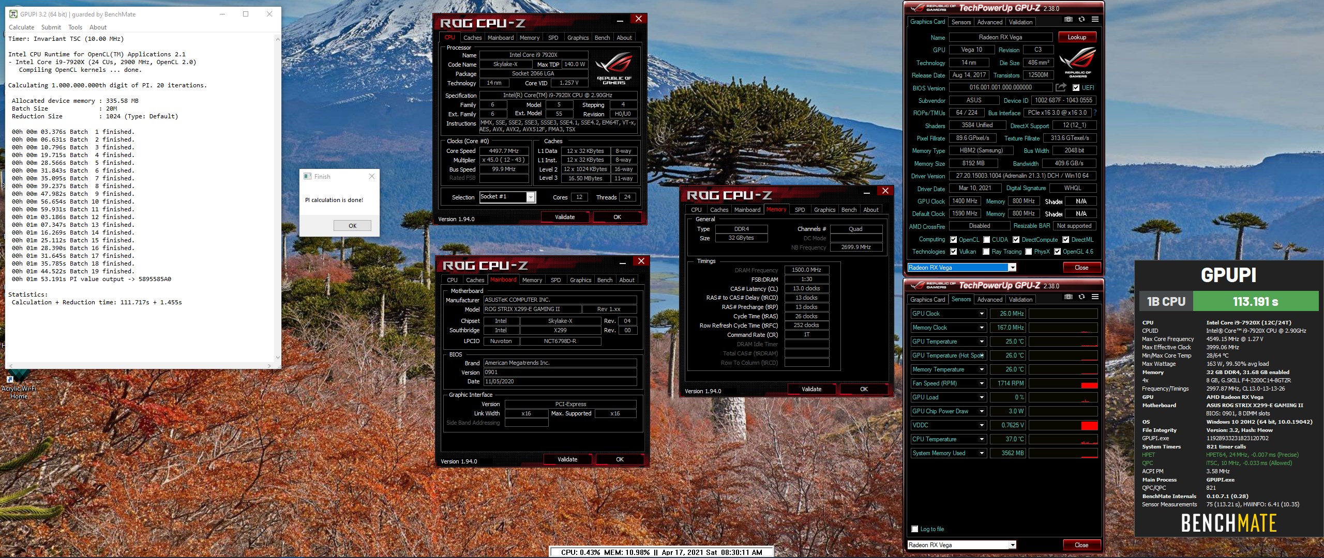
Task: Switch to the Advanced tab in GPU-Z Graphics Card window
Action: tap(989, 22)
